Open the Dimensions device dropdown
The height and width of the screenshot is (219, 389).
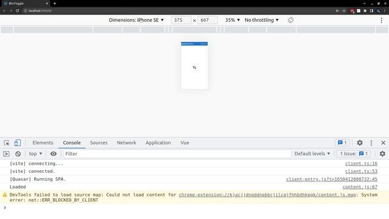[136, 20]
